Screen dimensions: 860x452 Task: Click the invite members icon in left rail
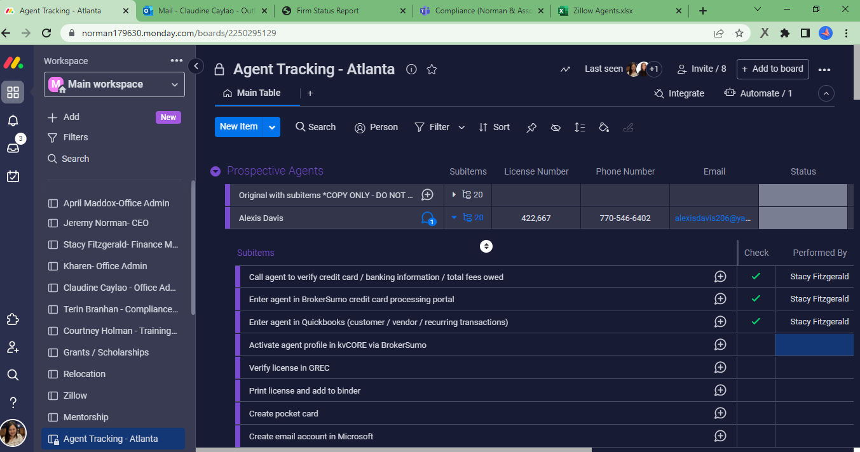(x=13, y=347)
